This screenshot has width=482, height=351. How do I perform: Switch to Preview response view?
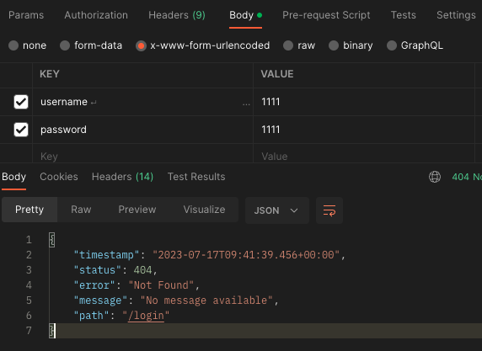(137, 210)
